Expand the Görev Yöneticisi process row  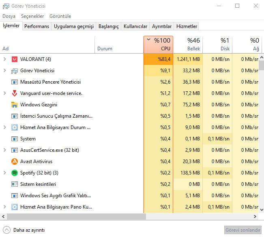click(5, 71)
